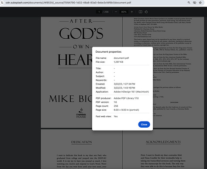Close the Document properties dialog
Image resolution: width=207 pixels, height=169 pixels.
pos(144,125)
